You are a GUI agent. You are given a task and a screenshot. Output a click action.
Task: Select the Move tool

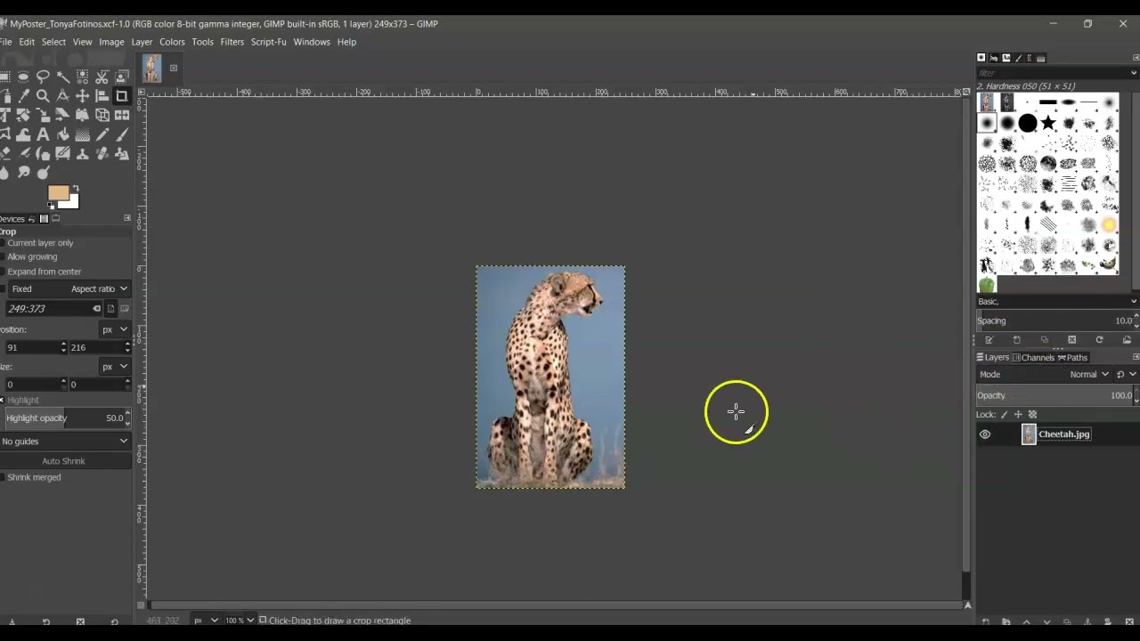pos(83,96)
